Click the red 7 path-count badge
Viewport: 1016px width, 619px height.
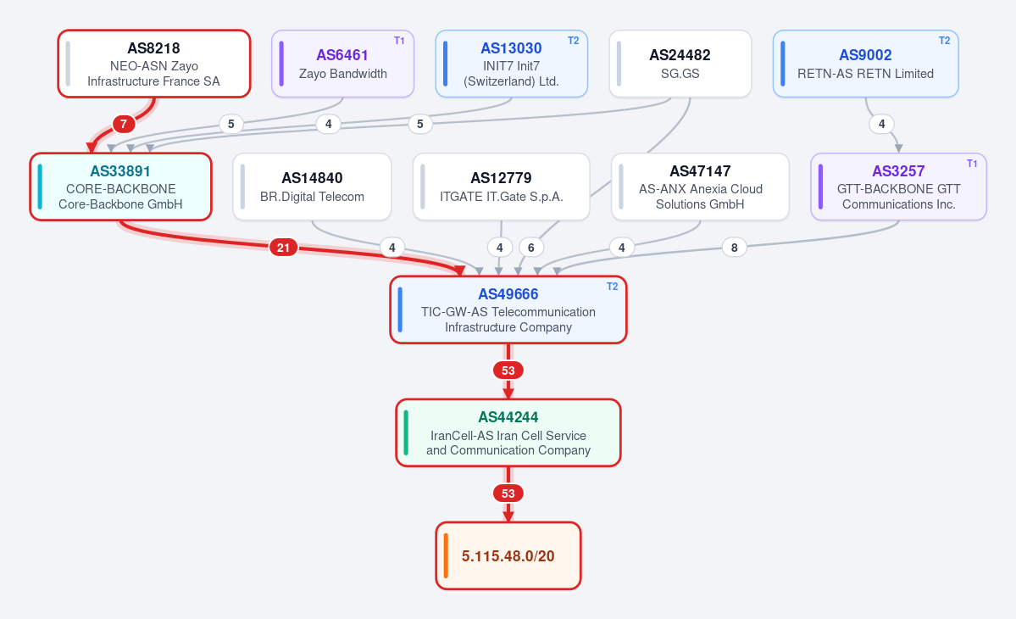(x=124, y=124)
